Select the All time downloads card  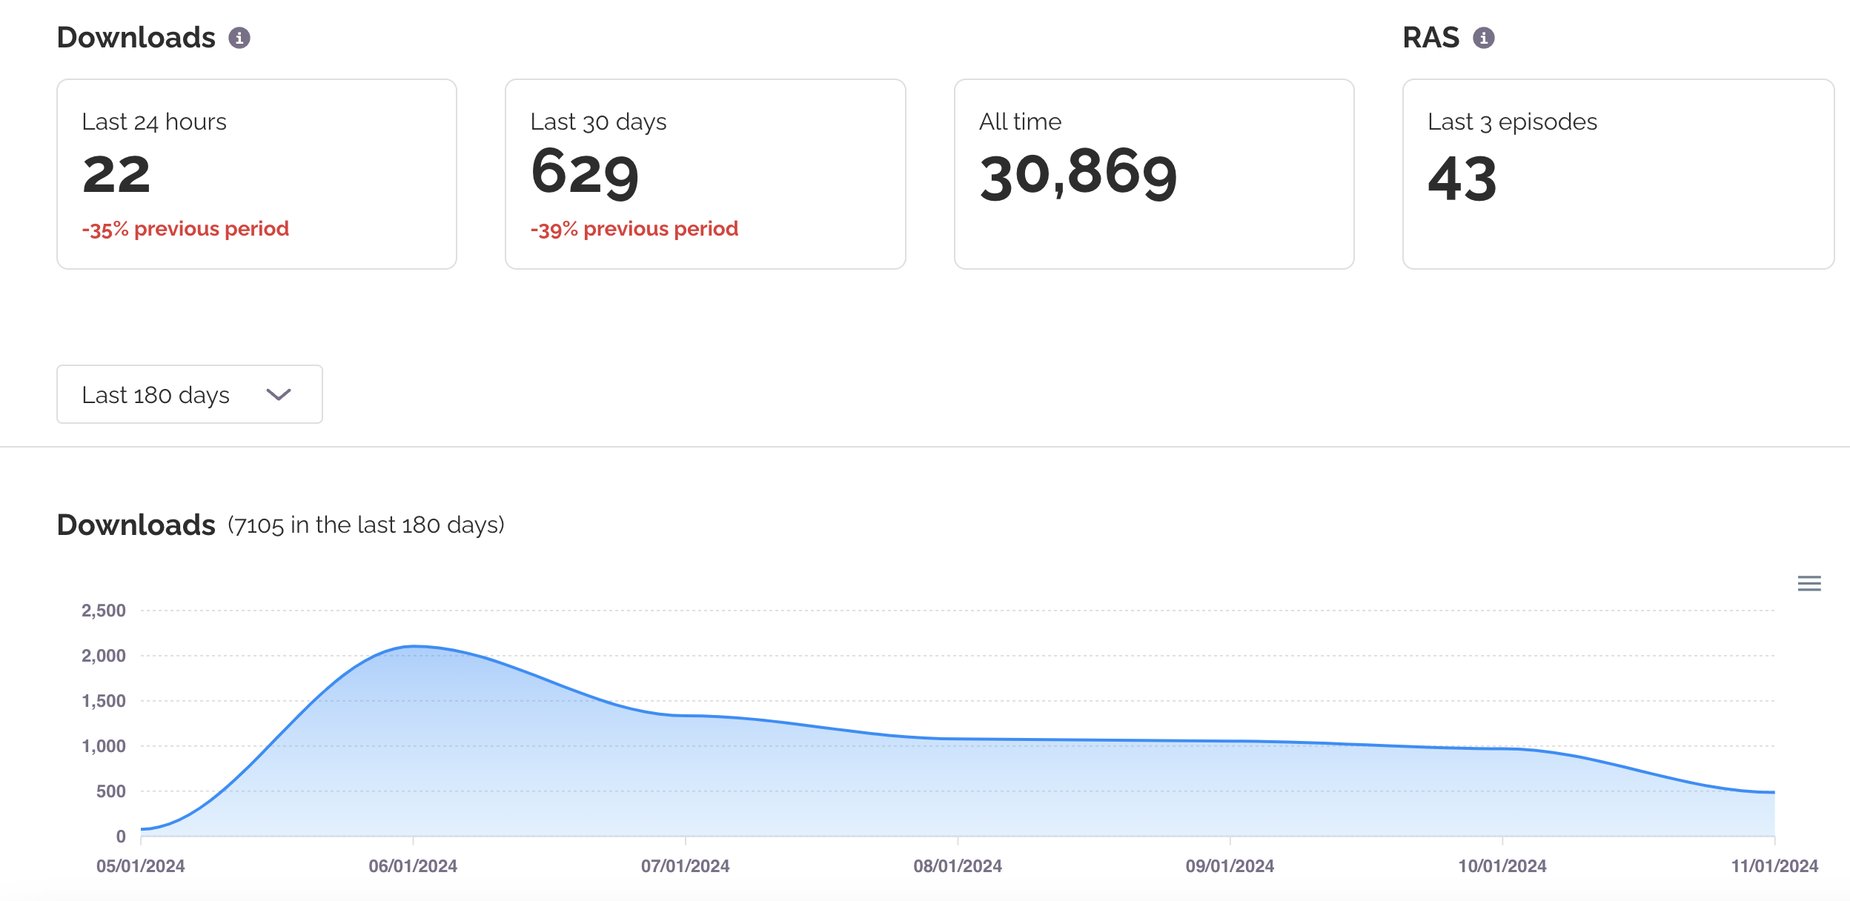pyautogui.click(x=1153, y=174)
